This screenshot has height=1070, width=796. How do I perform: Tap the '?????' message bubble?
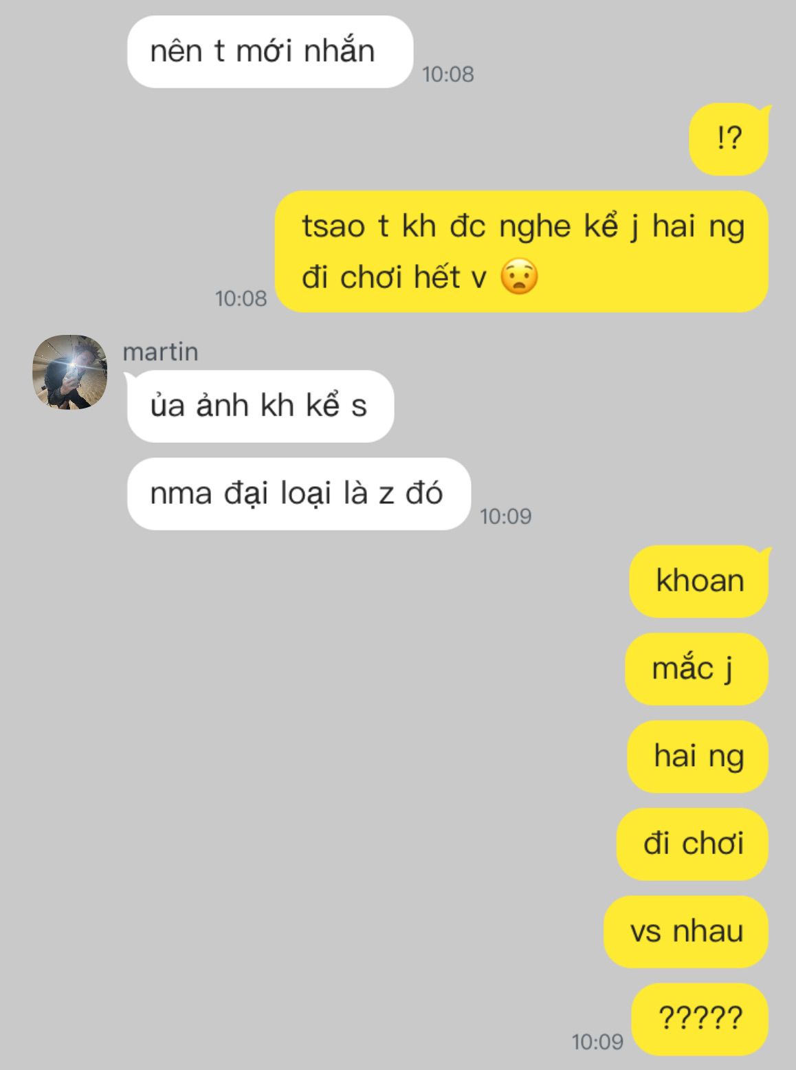click(700, 1018)
